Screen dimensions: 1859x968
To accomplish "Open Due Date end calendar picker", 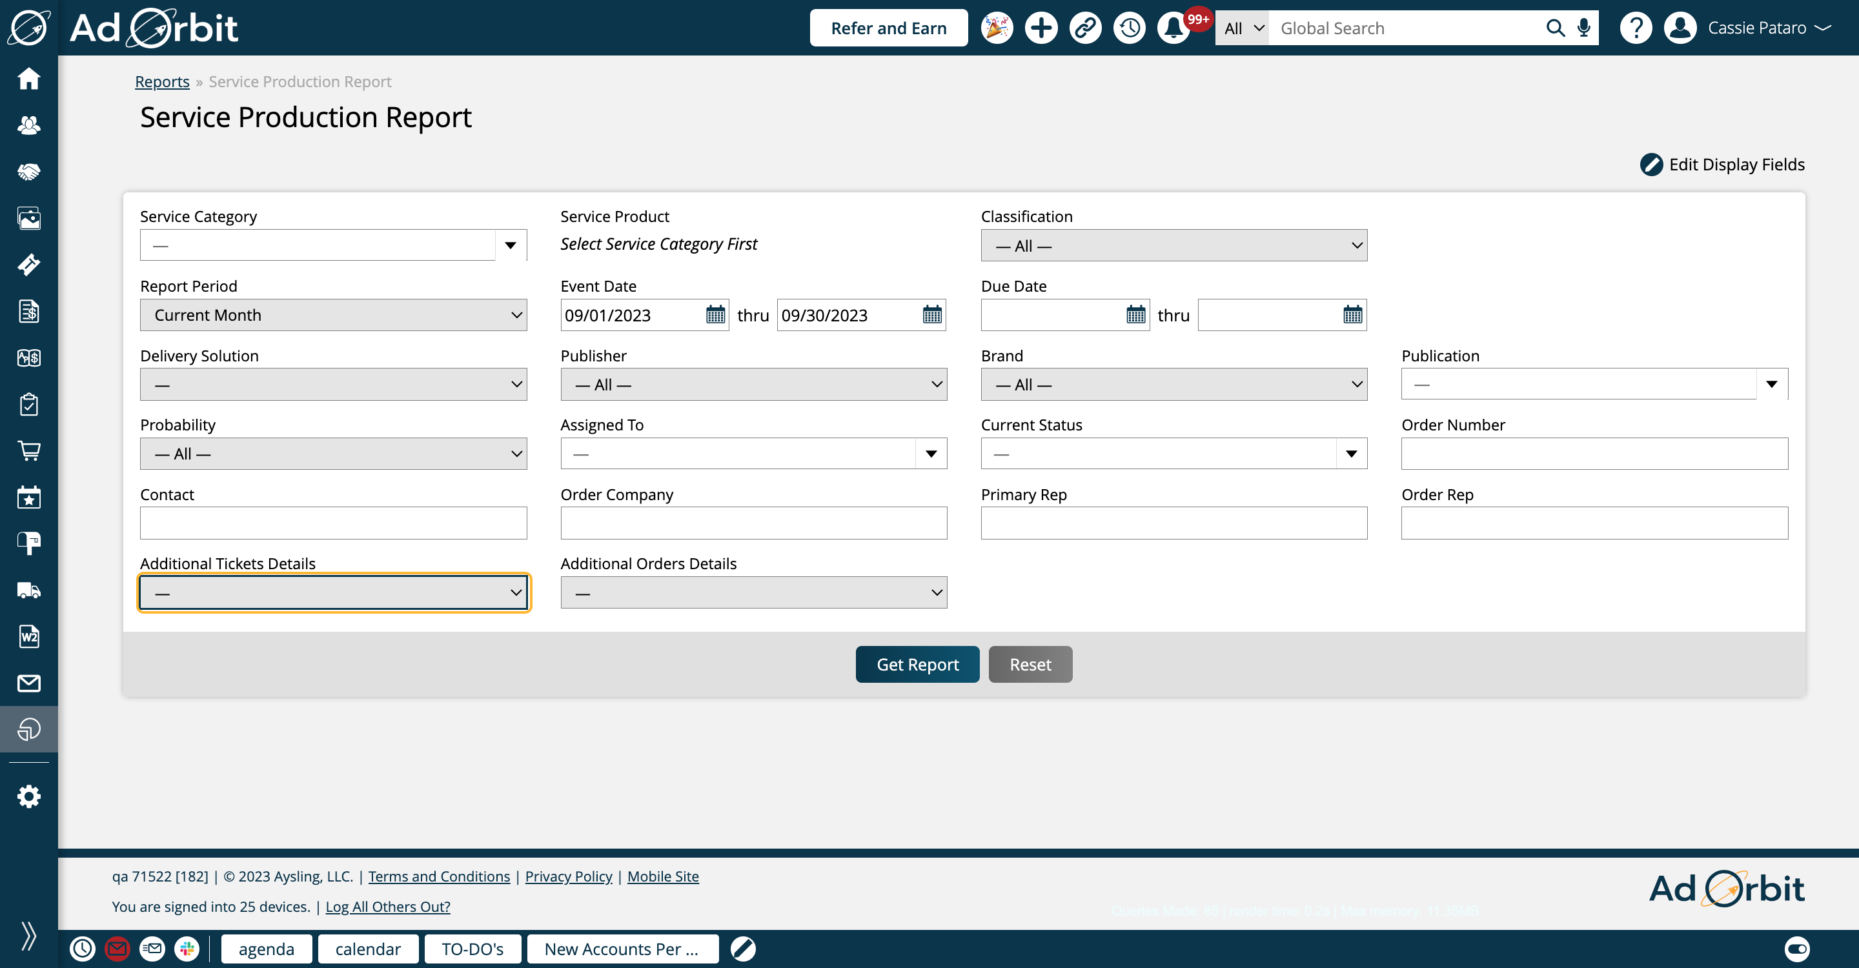I will (1352, 314).
